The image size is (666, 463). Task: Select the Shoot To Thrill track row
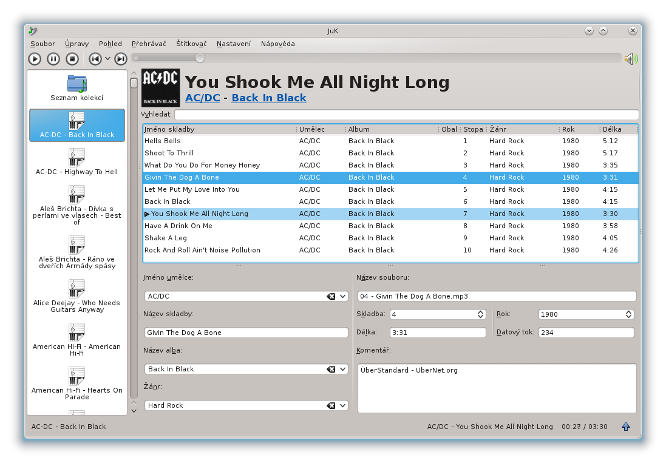391,153
